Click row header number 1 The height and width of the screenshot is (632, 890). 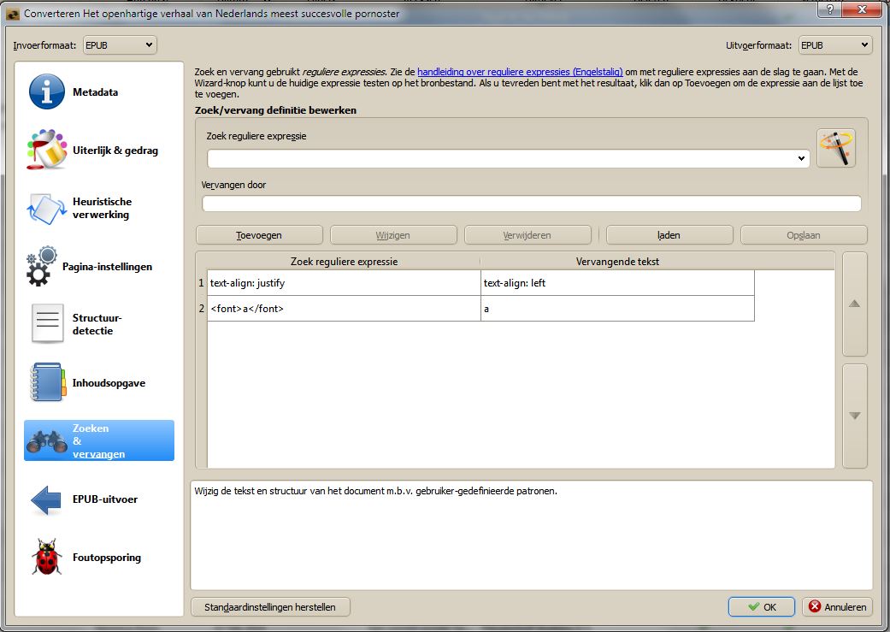pyautogui.click(x=202, y=283)
